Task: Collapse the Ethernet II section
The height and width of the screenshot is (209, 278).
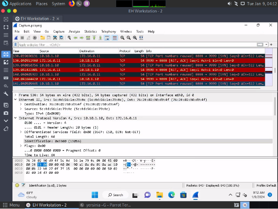Action: (16, 100)
